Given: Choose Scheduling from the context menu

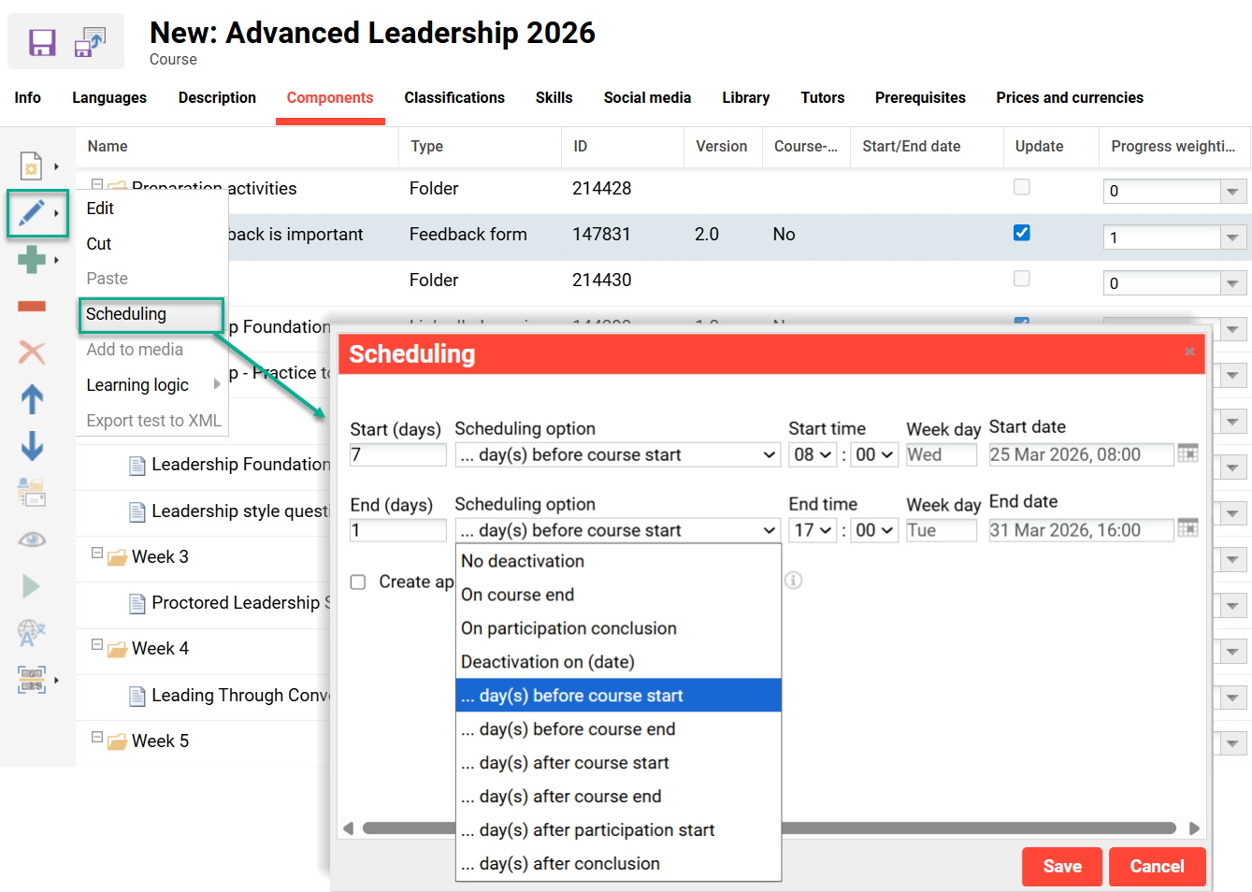Looking at the screenshot, I should 124,314.
